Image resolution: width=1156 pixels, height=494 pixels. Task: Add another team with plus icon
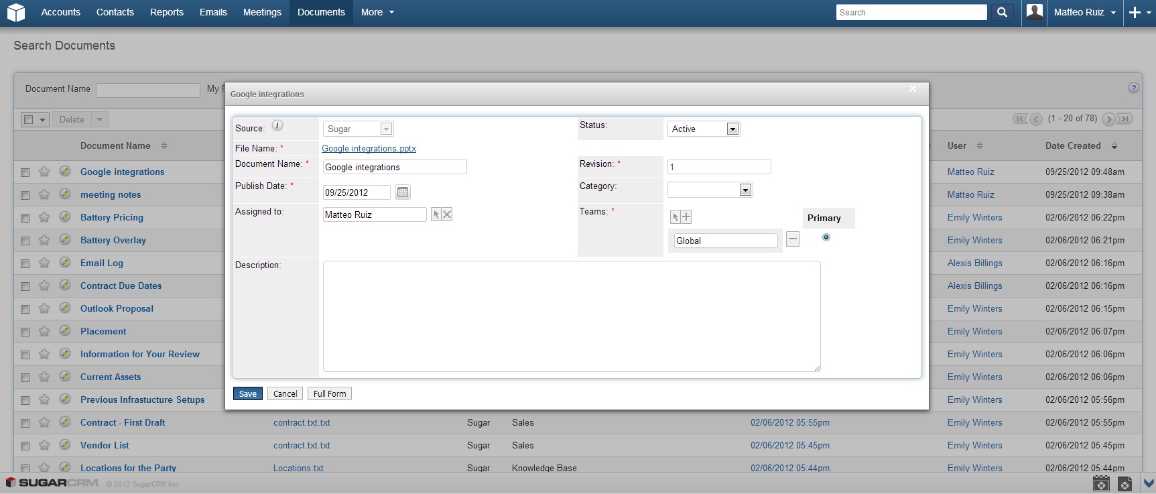point(686,217)
